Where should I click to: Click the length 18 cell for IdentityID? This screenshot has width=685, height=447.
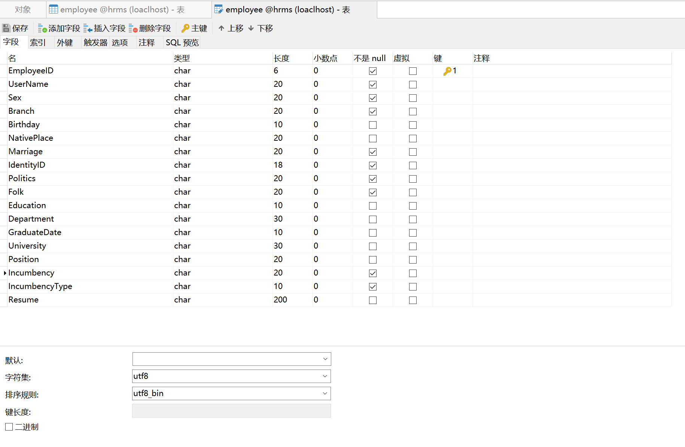[x=293, y=165]
